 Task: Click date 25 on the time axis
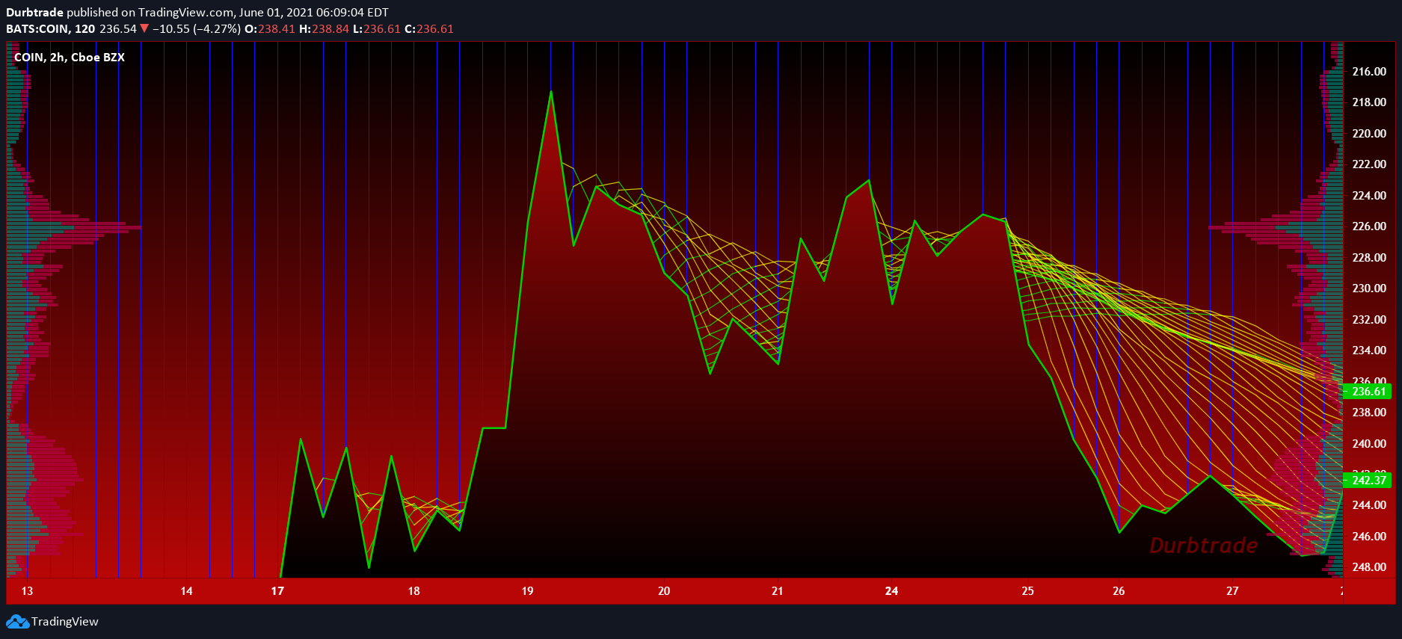pyautogui.click(x=1028, y=591)
